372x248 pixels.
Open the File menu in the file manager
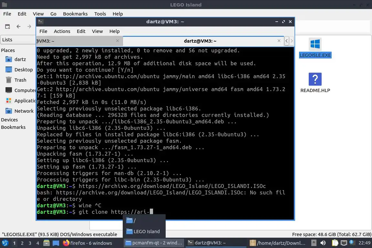point(7,14)
